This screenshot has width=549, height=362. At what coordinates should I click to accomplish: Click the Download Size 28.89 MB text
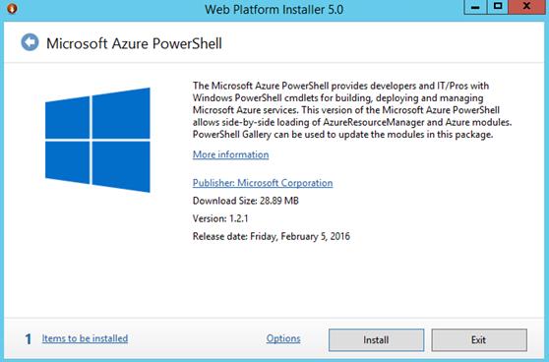tap(245, 201)
